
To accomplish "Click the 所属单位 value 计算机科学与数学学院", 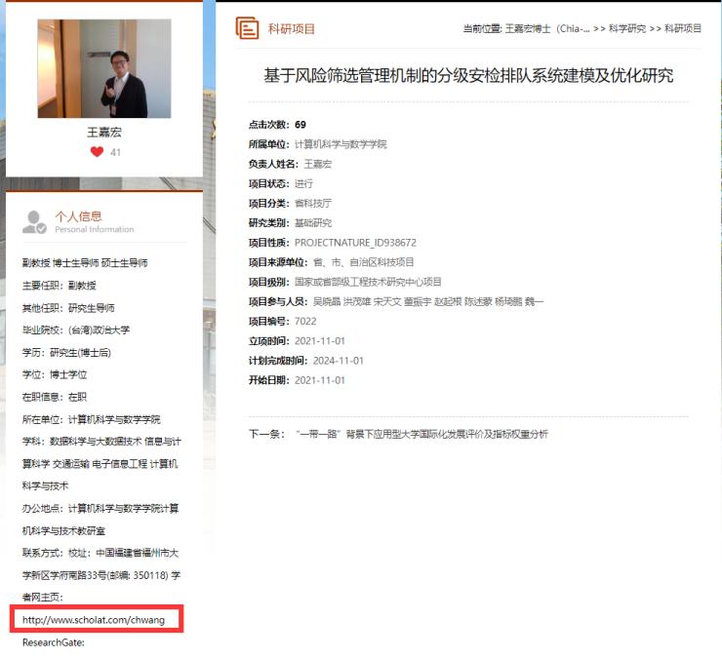I will click(341, 144).
